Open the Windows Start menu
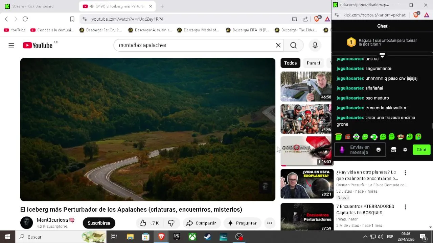The image size is (433, 243). [7, 237]
